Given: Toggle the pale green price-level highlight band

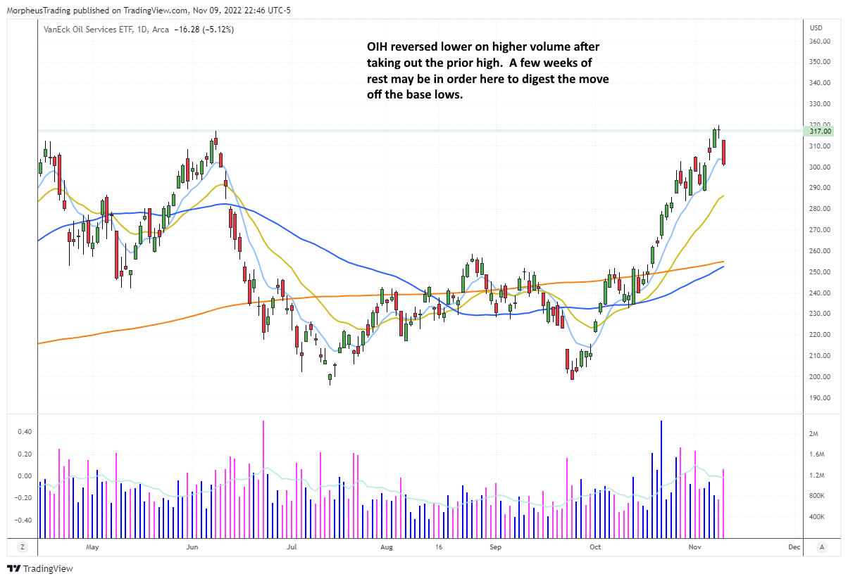Looking at the screenshot, I should [x=423, y=132].
